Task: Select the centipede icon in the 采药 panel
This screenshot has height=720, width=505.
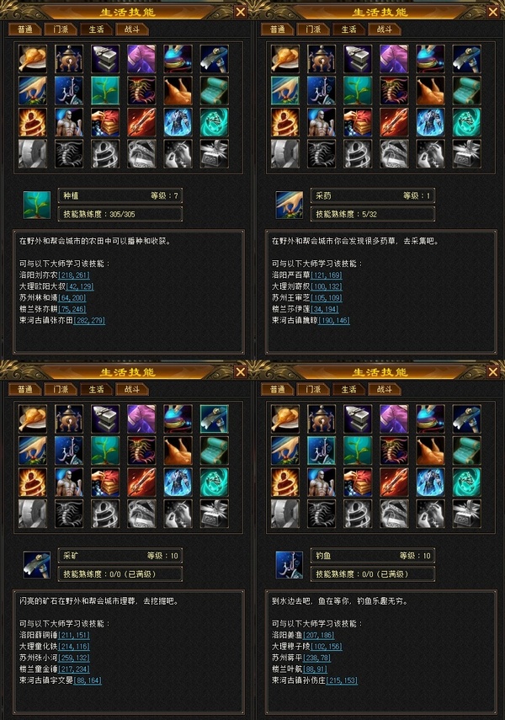Action: pos(394,90)
